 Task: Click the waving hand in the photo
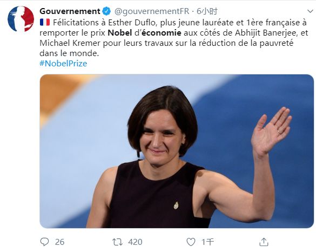[x=271, y=131]
